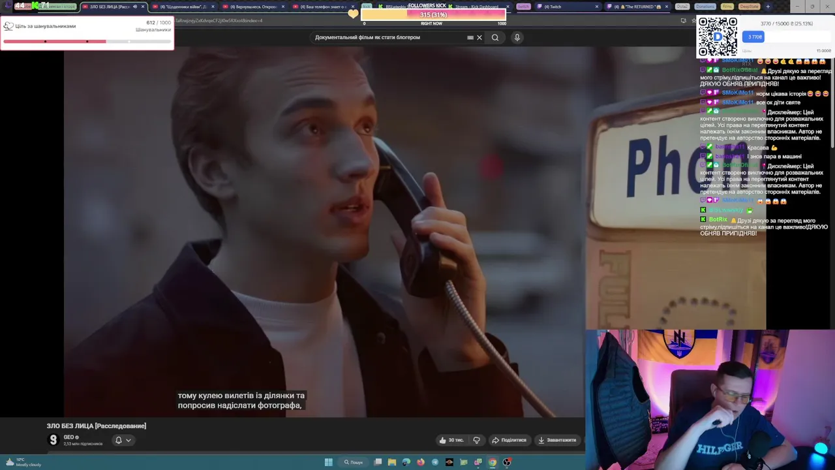Switch to the Ваш телефон знает tab

[x=323, y=7]
